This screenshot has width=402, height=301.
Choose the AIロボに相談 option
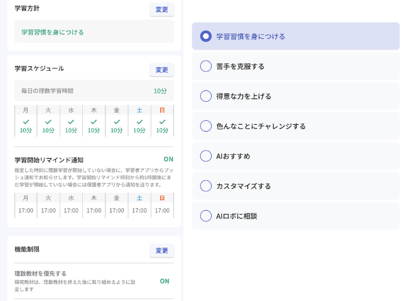[x=206, y=216]
